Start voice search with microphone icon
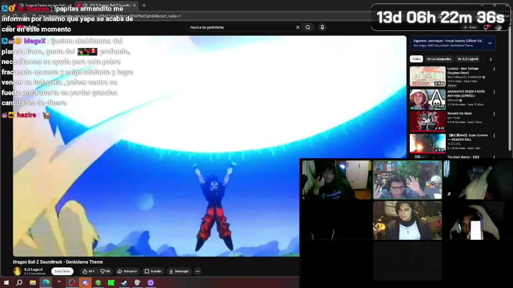The height and width of the screenshot is (288, 513). coord(322,27)
